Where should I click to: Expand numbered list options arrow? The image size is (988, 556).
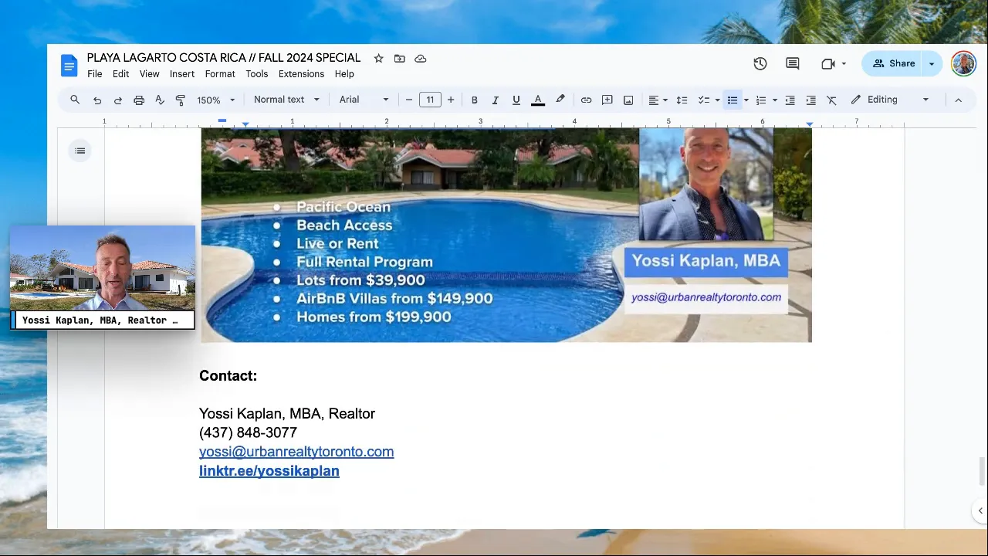[774, 100]
